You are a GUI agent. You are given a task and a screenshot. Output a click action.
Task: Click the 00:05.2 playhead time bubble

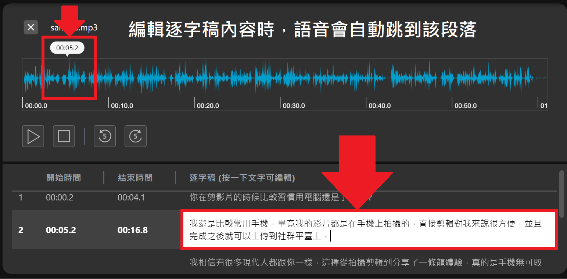[67, 47]
